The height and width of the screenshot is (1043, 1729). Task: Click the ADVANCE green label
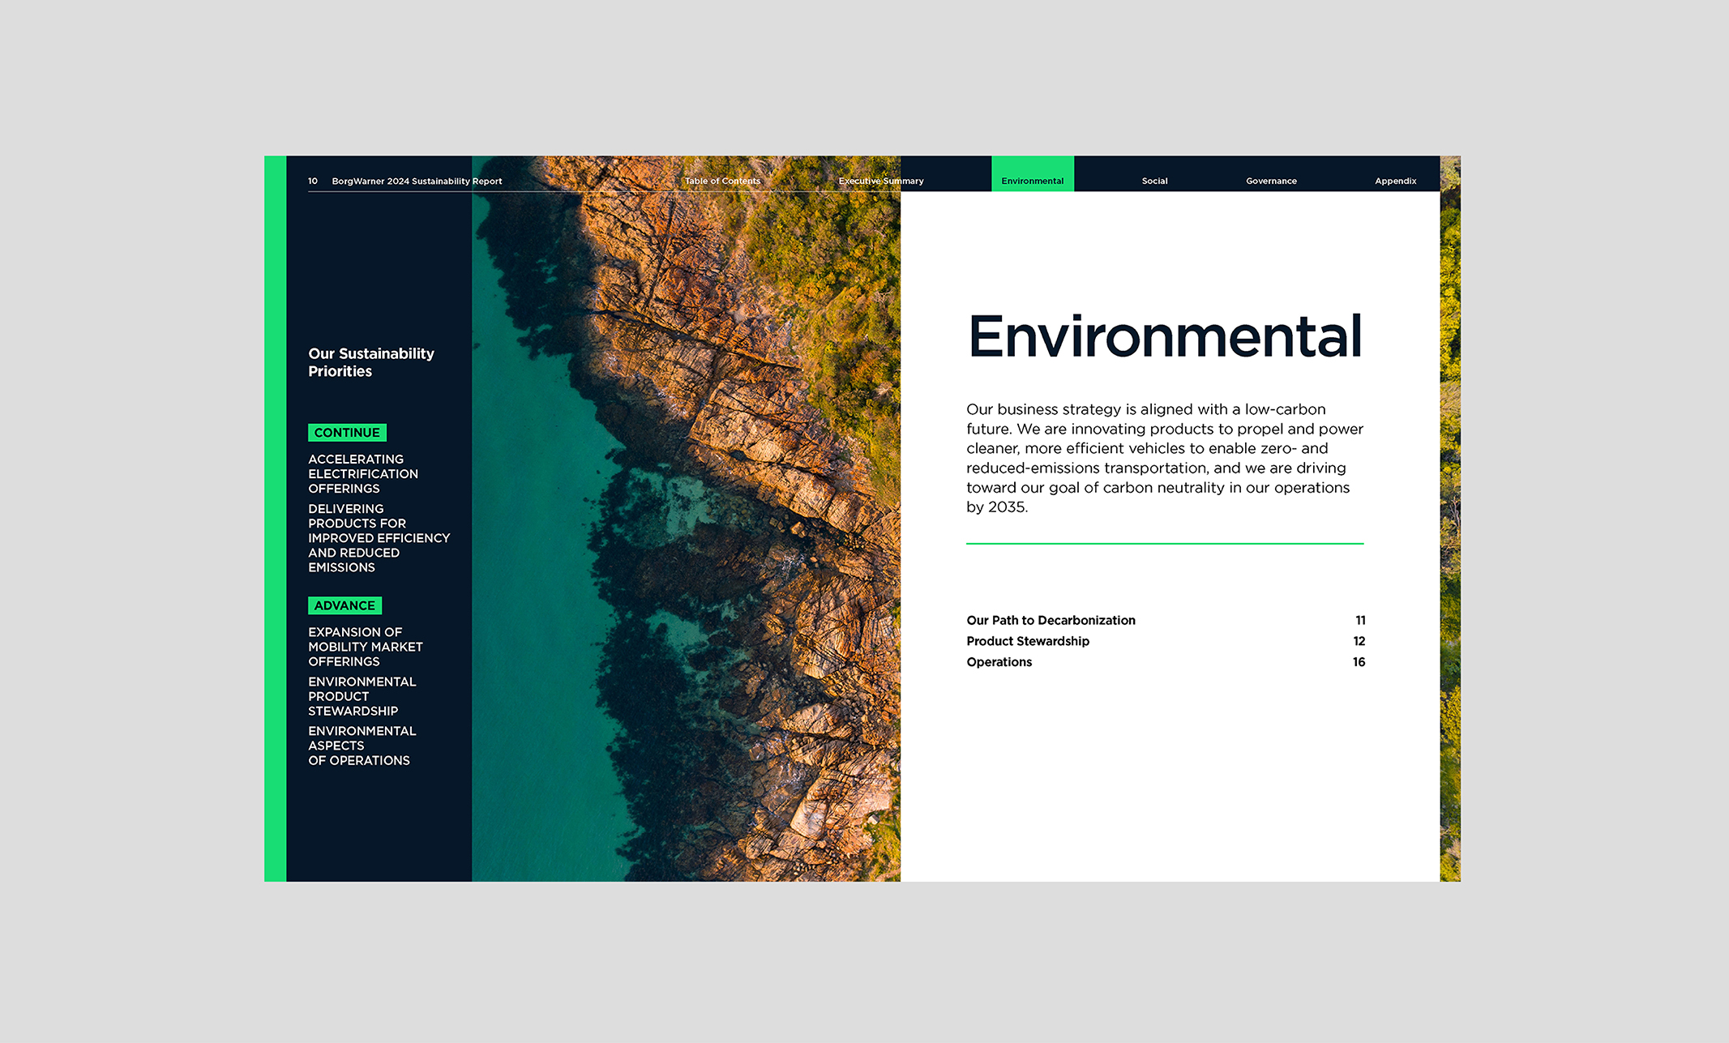pos(345,605)
